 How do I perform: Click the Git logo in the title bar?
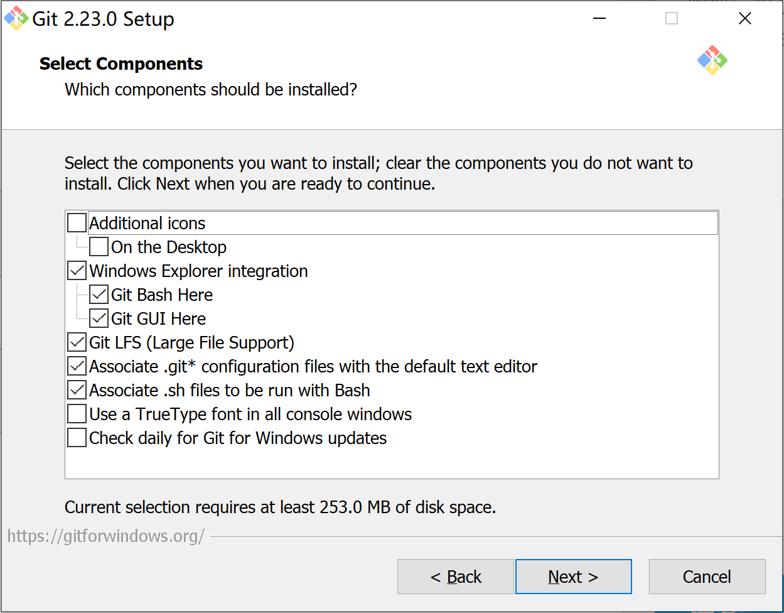tap(16, 18)
